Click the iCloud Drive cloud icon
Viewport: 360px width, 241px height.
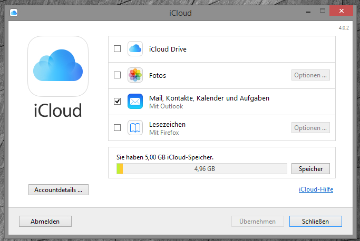[135, 48]
